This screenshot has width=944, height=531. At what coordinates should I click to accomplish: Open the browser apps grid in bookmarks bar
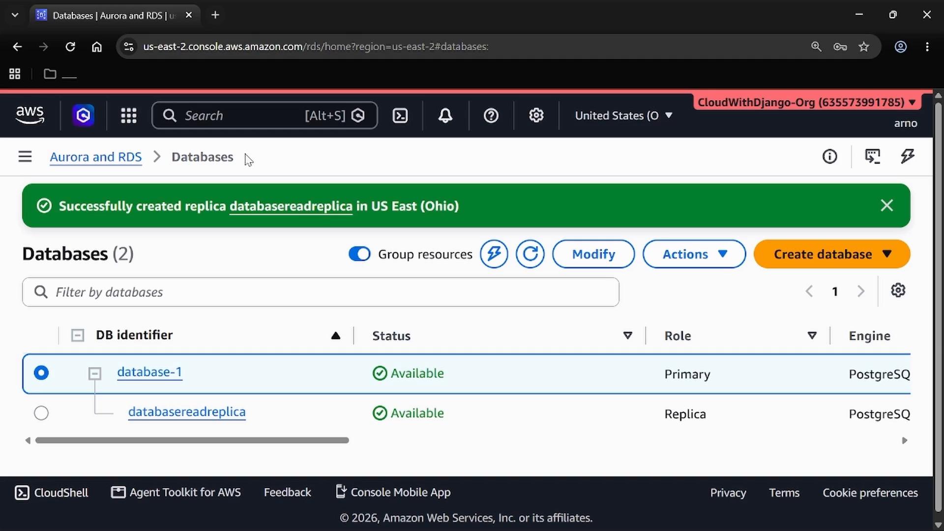(15, 74)
